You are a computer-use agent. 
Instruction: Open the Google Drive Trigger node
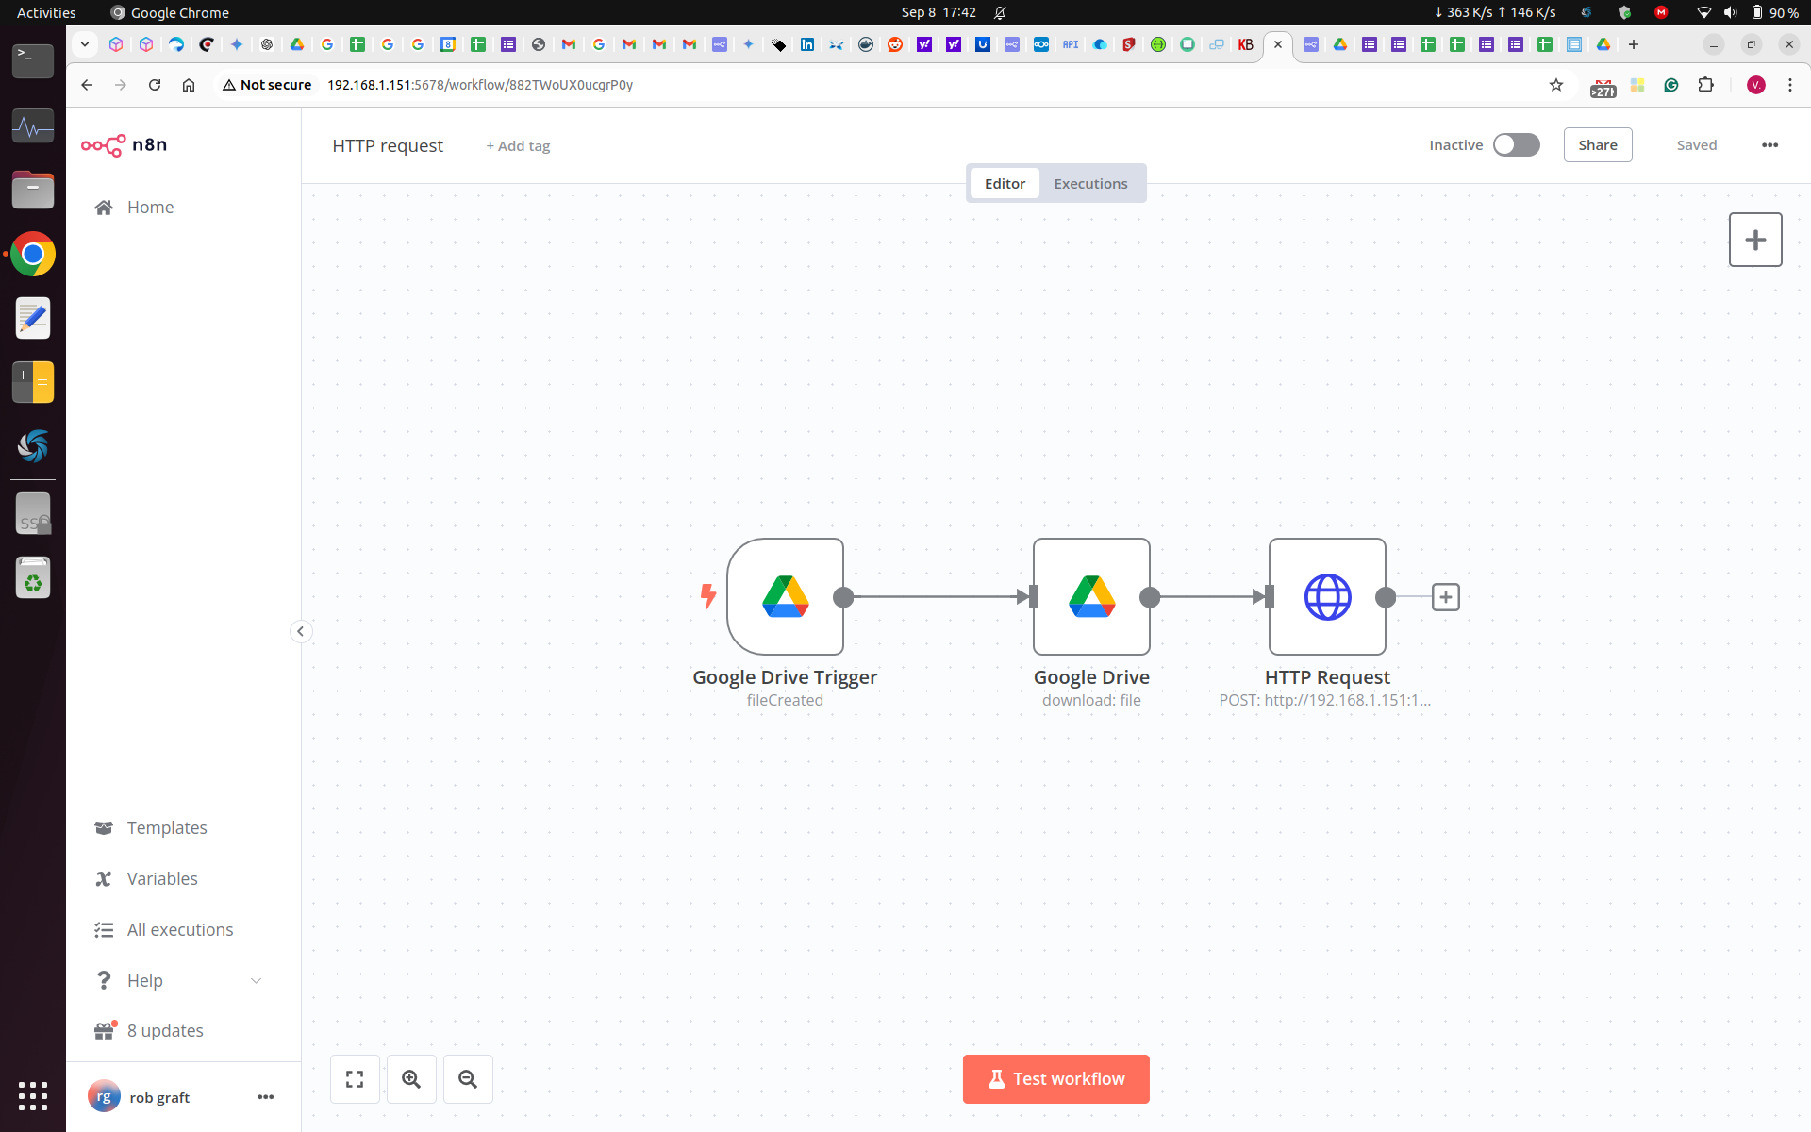(x=785, y=596)
